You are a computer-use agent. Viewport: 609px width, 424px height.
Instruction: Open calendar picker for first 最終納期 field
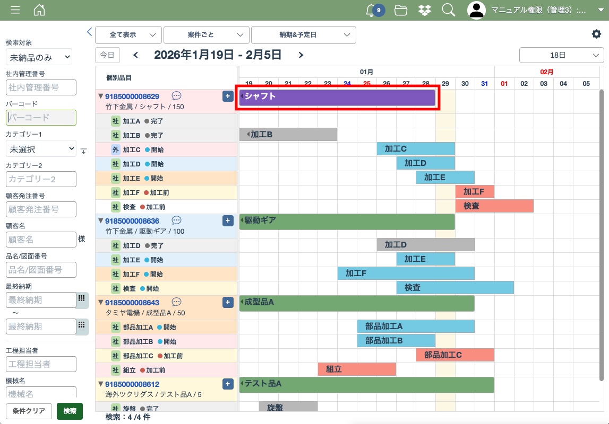point(82,298)
